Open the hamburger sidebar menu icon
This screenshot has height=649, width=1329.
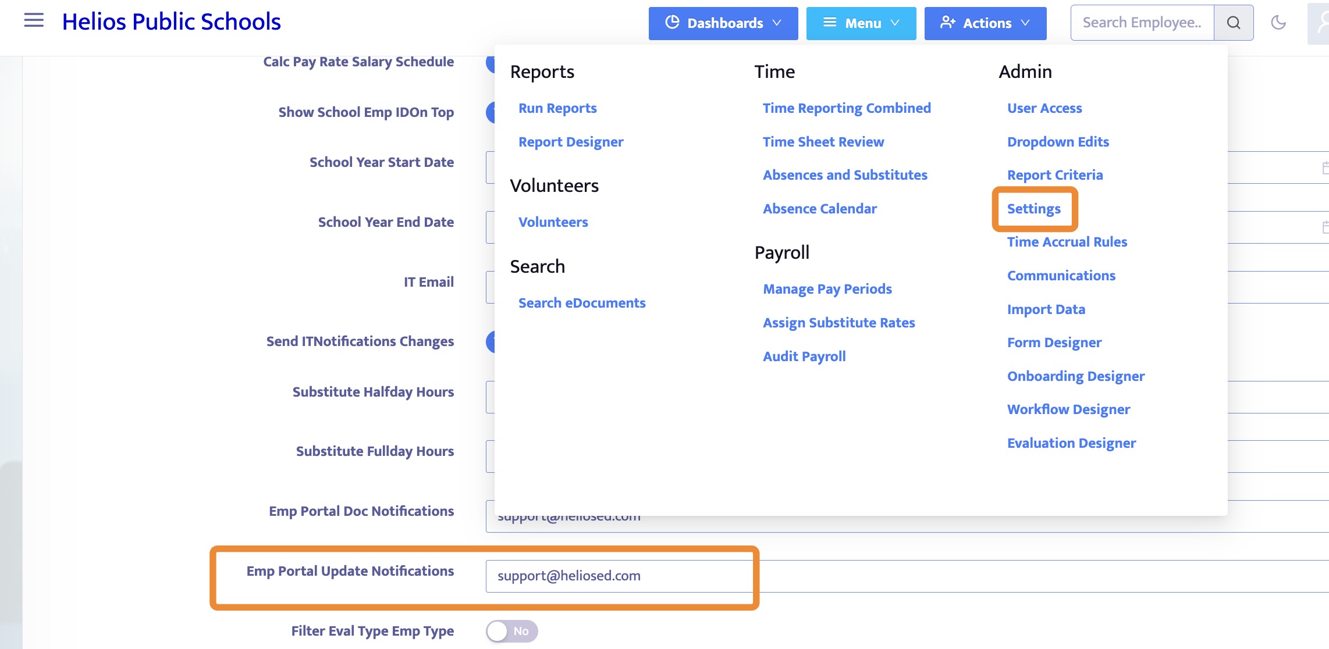tap(34, 21)
